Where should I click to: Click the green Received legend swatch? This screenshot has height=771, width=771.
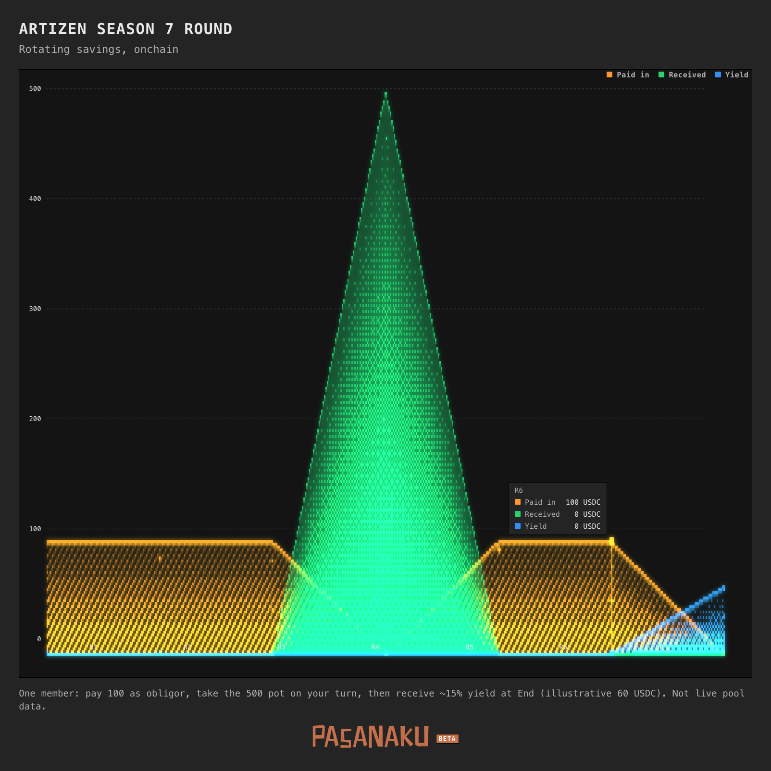pos(661,75)
